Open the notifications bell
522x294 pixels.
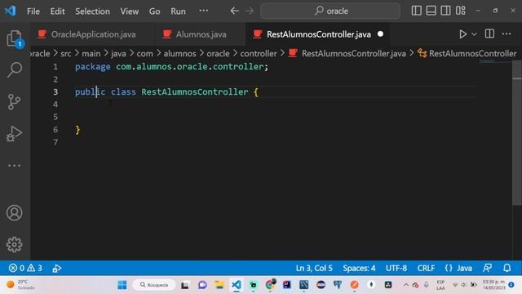(x=507, y=268)
